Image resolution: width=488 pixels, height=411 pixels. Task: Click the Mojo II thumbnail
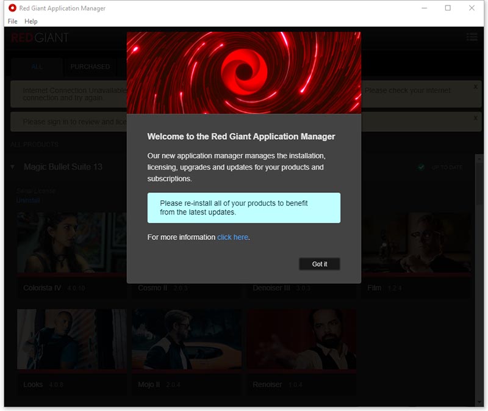coord(187,340)
